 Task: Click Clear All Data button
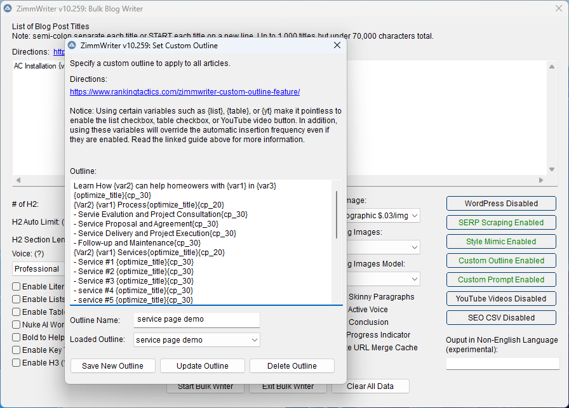pyautogui.click(x=370, y=386)
